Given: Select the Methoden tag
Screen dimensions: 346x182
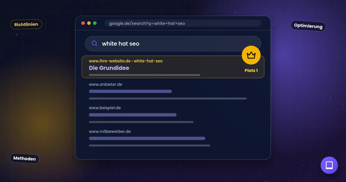Looking at the screenshot, I should pyautogui.click(x=25, y=158).
